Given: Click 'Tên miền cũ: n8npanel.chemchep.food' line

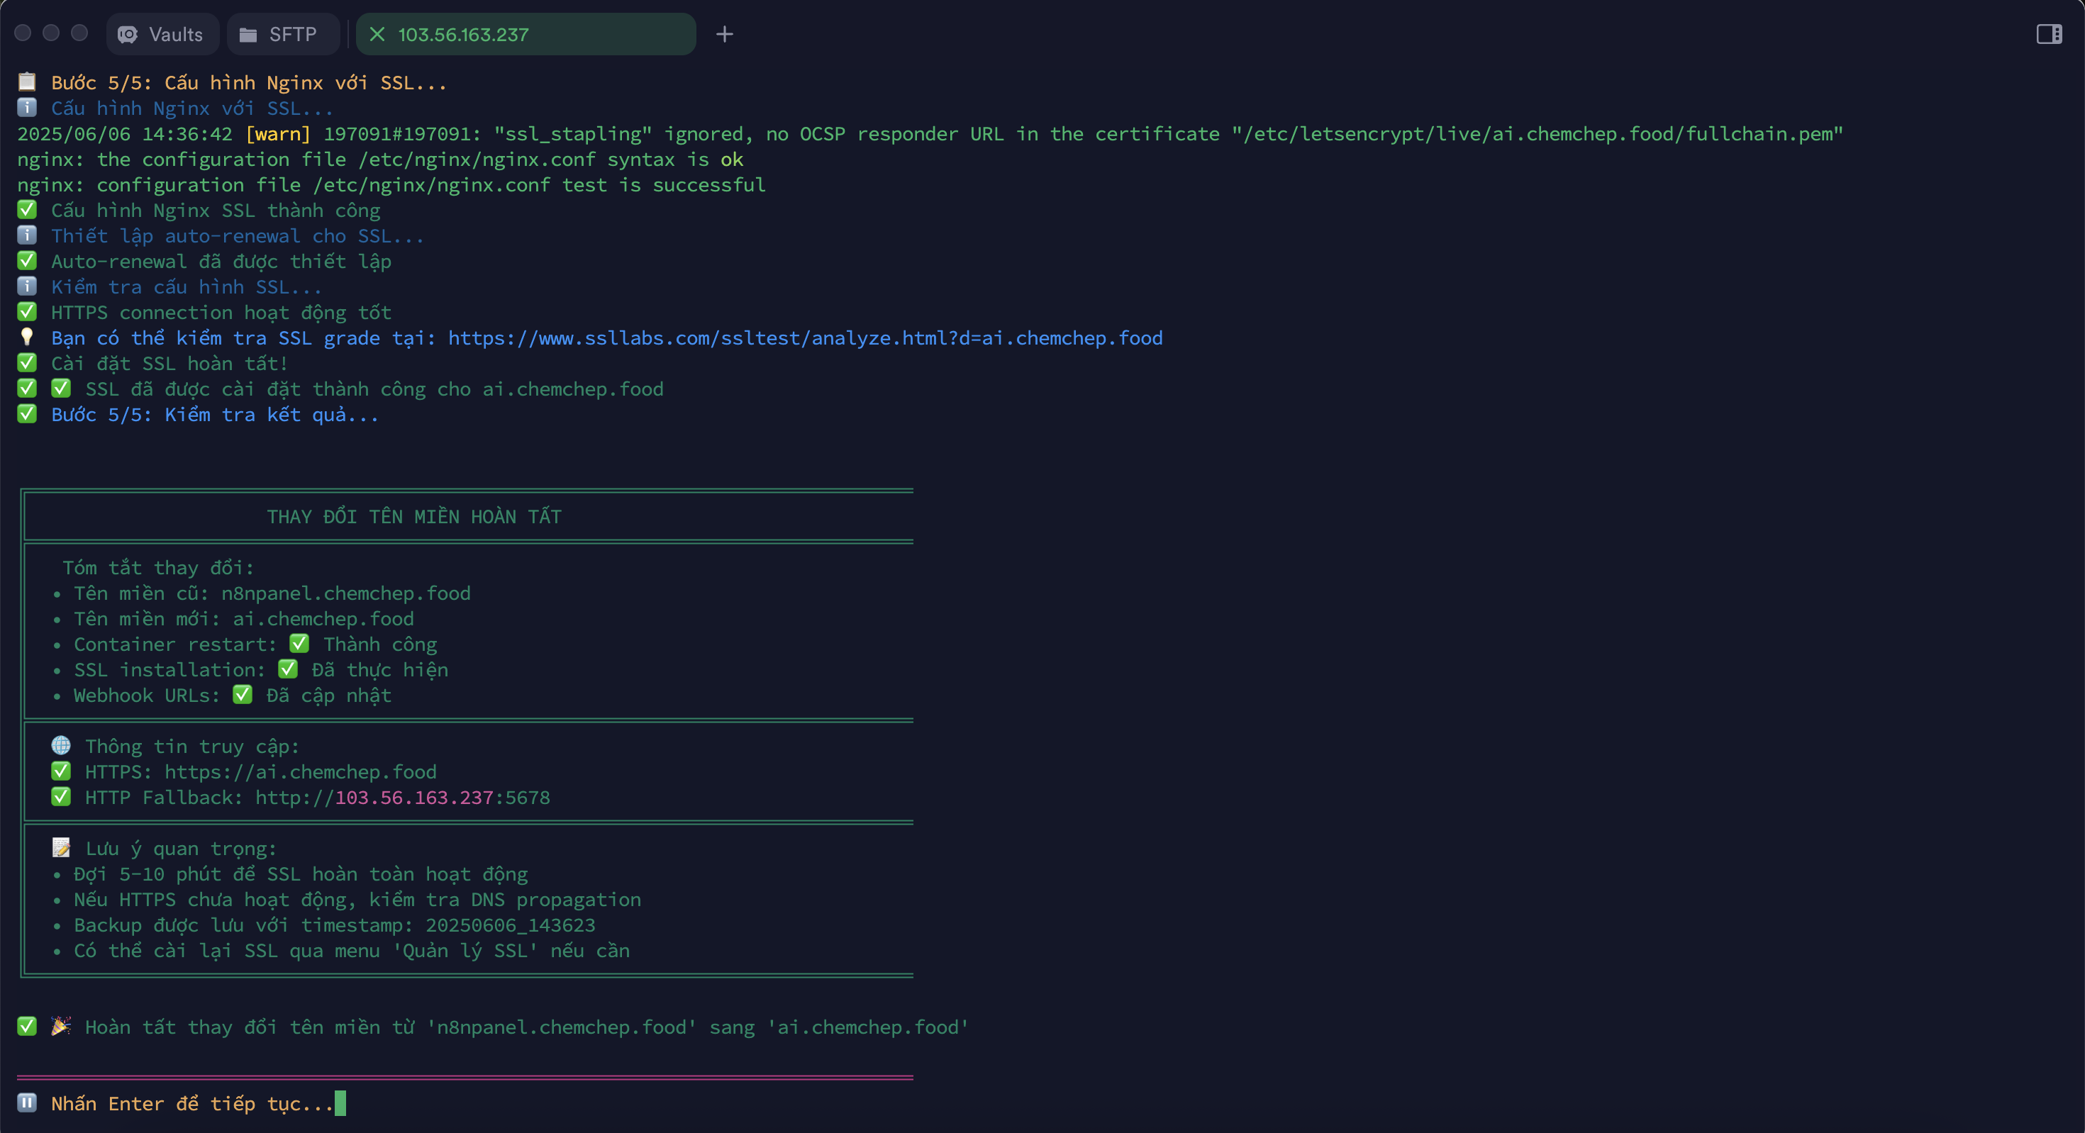Looking at the screenshot, I should (272, 593).
